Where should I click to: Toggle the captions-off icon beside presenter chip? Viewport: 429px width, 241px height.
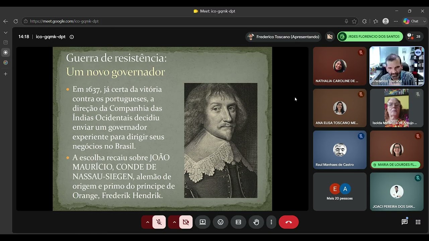tap(330, 37)
